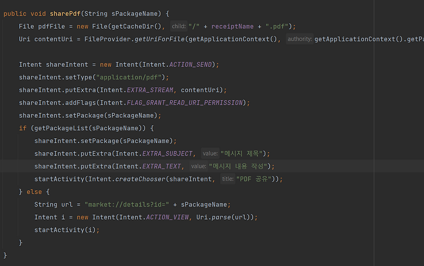Viewport: 424px width, 266px height.
Task: Click the "market://details?id=" string
Action: 127,204
